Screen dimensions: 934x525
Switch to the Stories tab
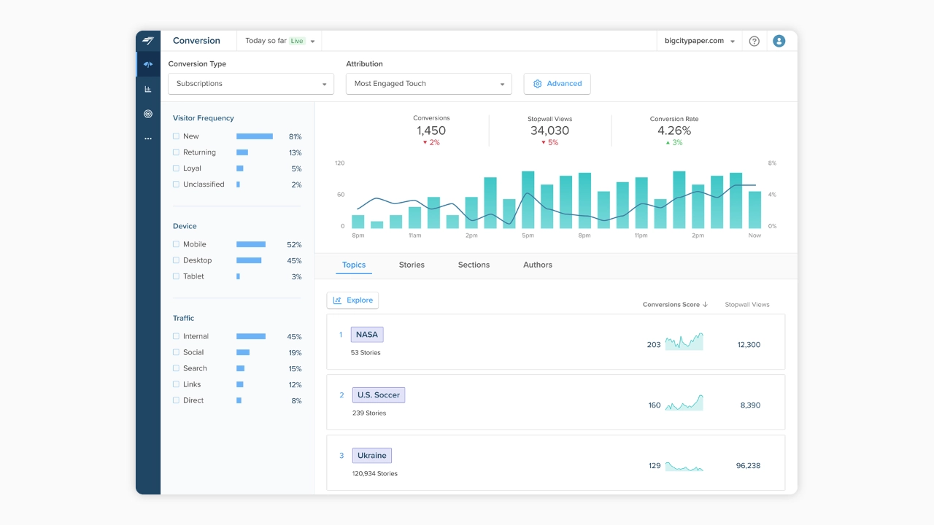(x=412, y=265)
